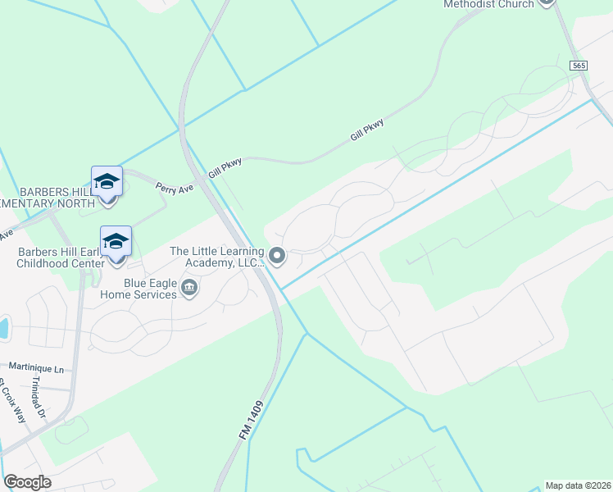Click the Methodist Church text label

(488, 4)
